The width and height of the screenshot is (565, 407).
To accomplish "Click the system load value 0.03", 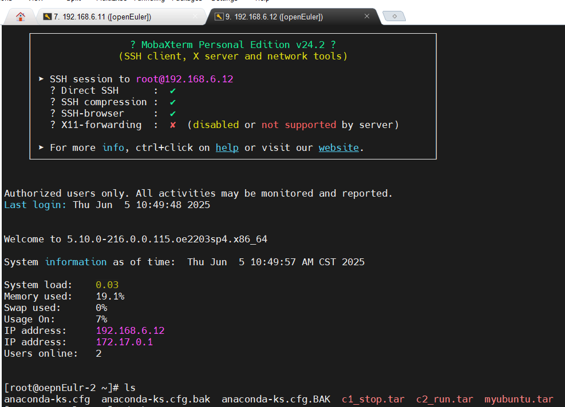I will pos(107,285).
